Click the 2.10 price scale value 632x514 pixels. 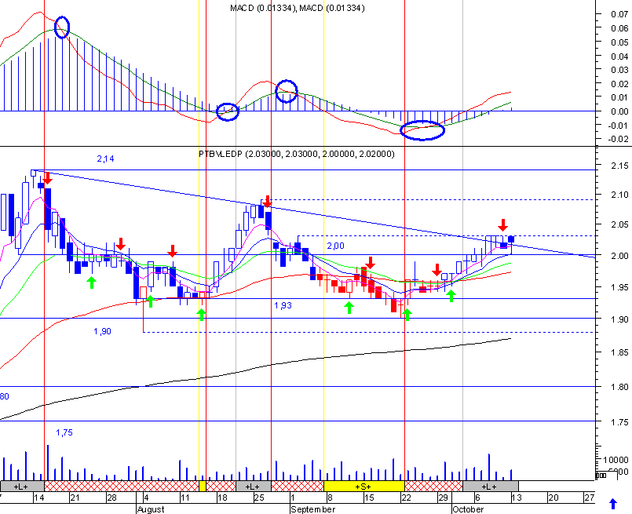pos(619,195)
